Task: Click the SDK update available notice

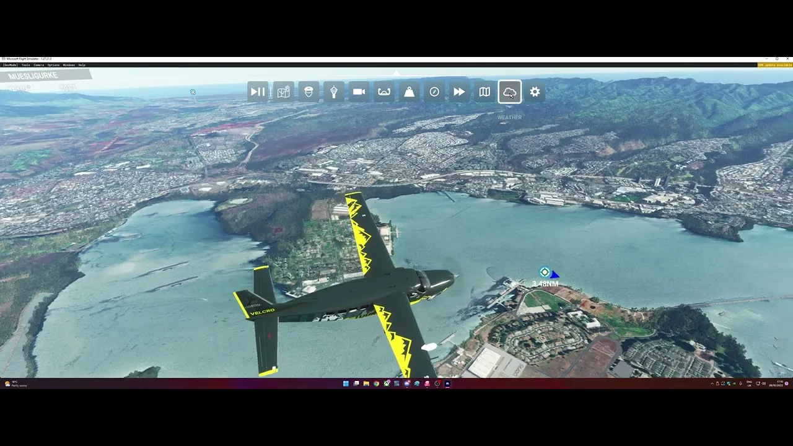Action: coord(774,65)
